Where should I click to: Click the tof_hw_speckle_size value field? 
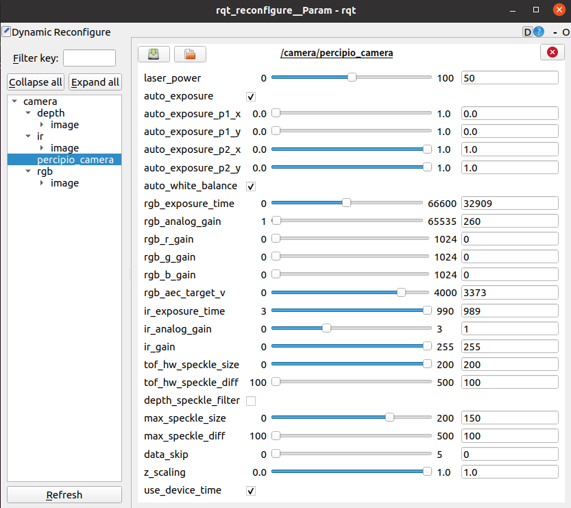click(509, 364)
